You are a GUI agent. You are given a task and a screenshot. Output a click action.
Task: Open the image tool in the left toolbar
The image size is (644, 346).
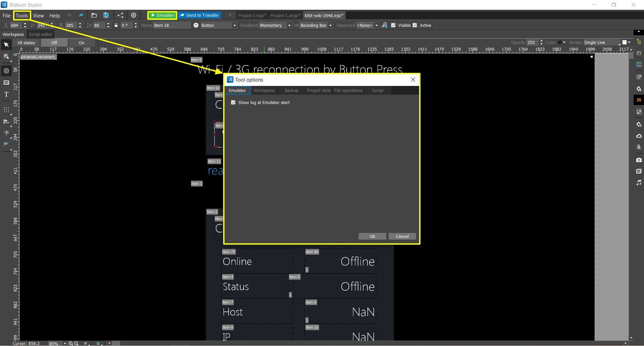[6, 83]
